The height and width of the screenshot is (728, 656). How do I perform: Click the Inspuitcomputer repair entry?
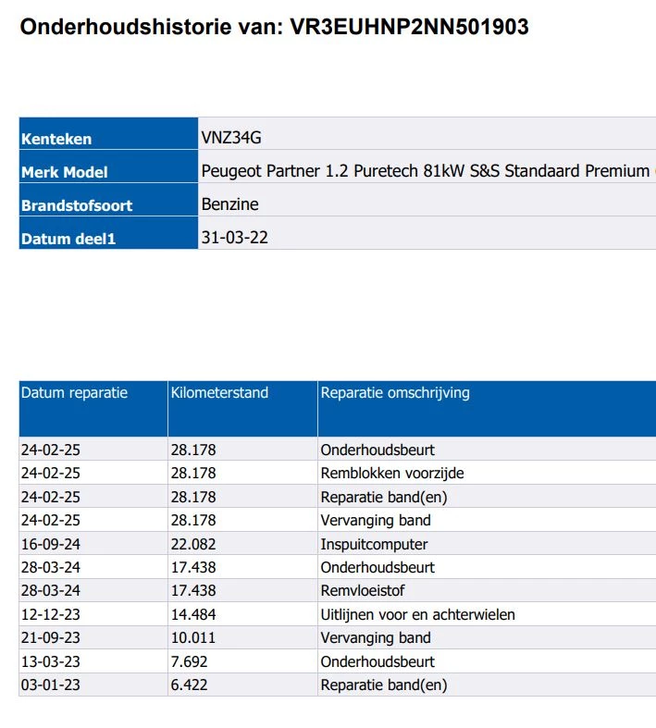coord(374,544)
